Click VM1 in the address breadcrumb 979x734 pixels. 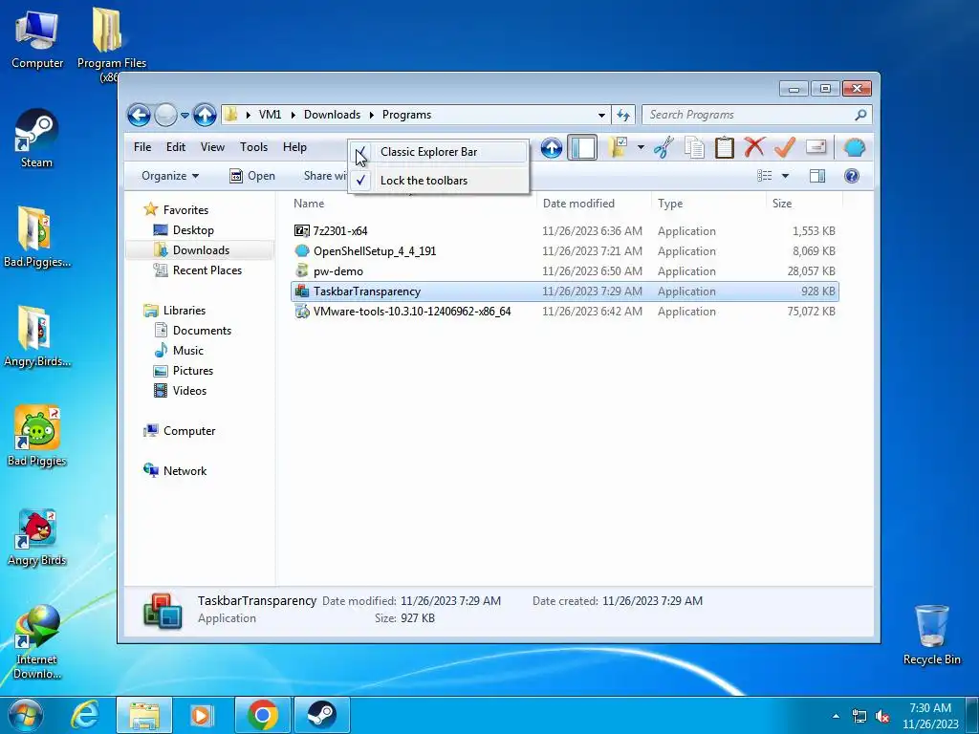click(270, 115)
